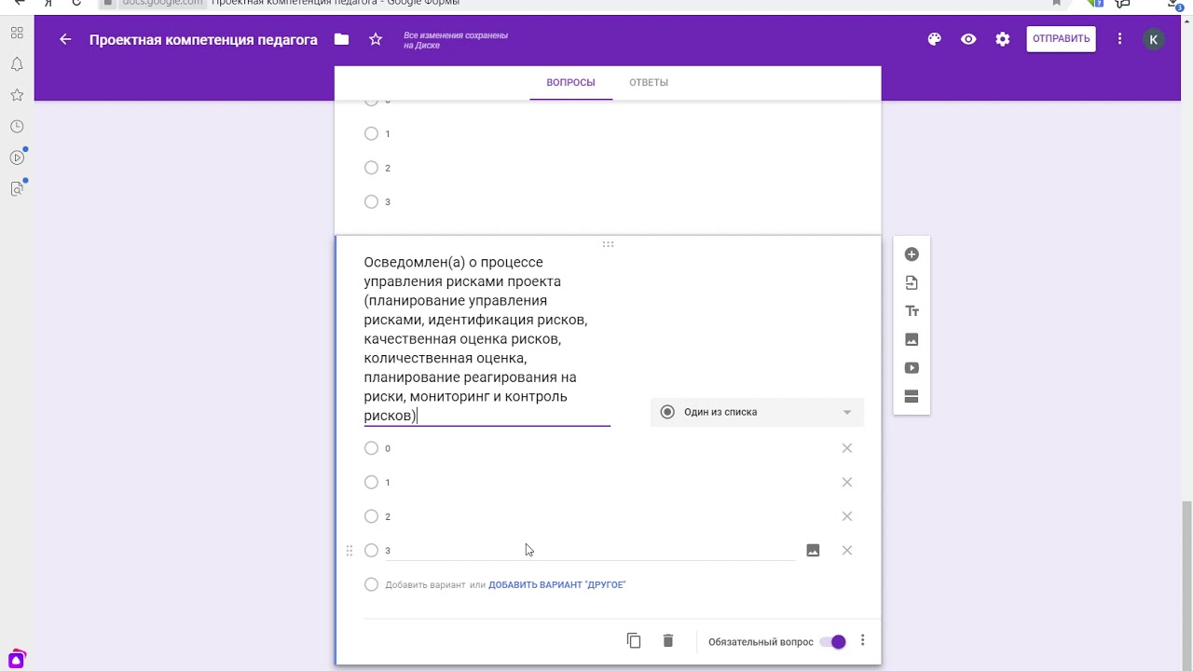Open the history clock in the browser sidebar
Viewport: 1193px width, 671px height.
(x=17, y=126)
